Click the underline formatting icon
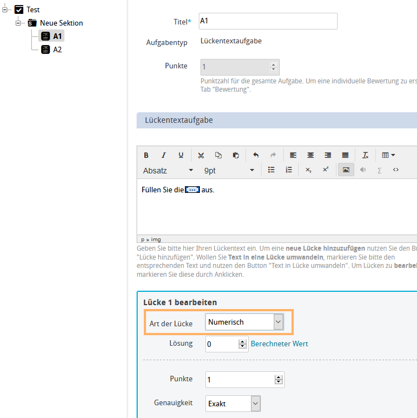 (x=181, y=156)
